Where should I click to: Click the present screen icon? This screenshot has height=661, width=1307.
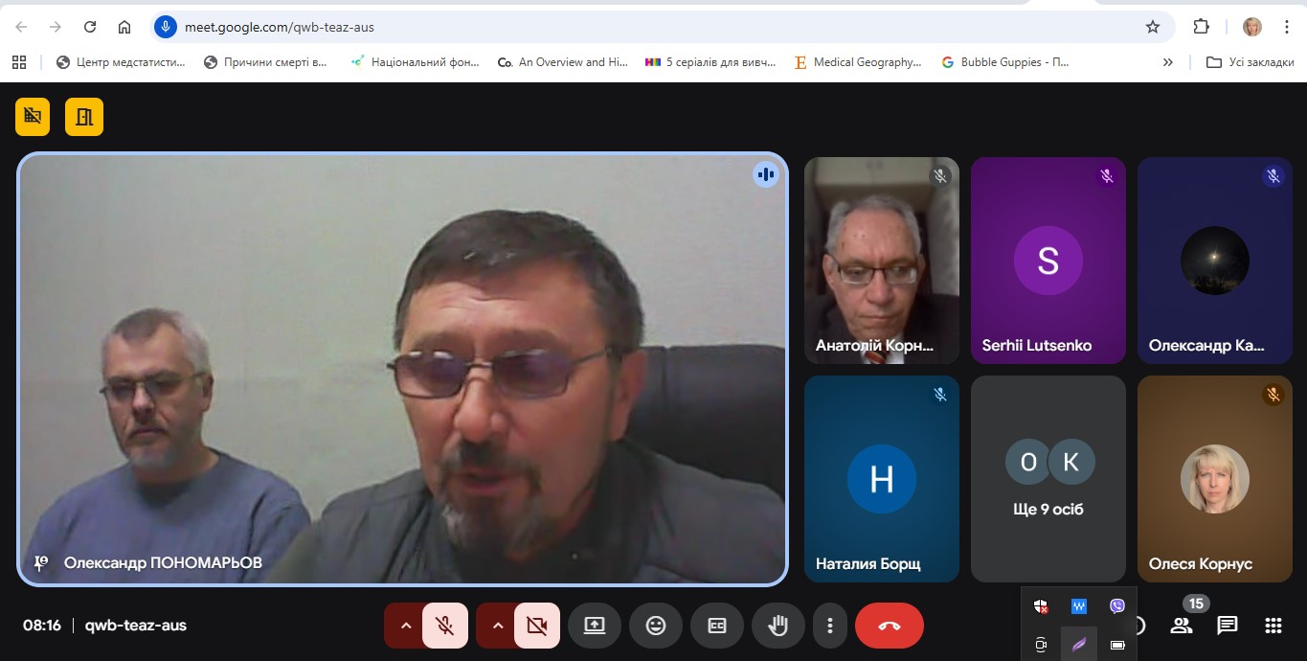pos(595,626)
